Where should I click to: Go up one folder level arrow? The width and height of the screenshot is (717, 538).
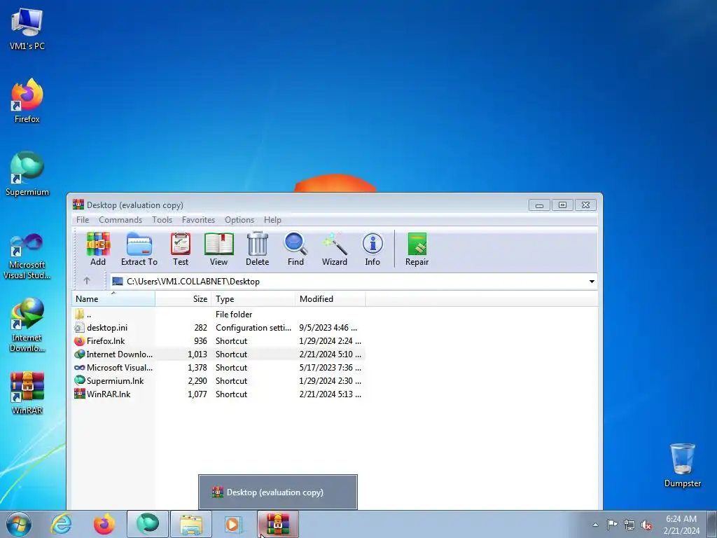coord(87,281)
